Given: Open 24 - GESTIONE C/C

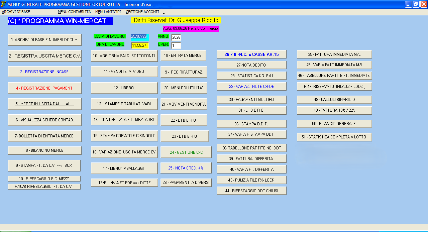Looking at the screenshot, I should pyautogui.click(x=186, y=152).
